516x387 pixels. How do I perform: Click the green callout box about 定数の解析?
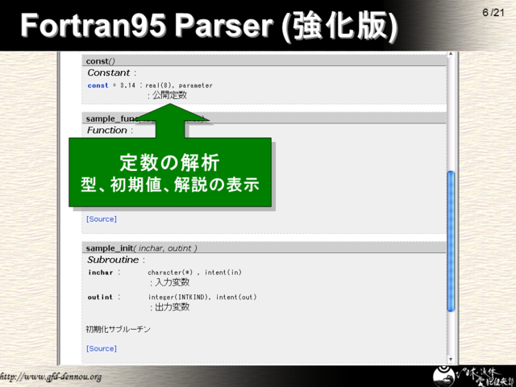pos(169,173)
